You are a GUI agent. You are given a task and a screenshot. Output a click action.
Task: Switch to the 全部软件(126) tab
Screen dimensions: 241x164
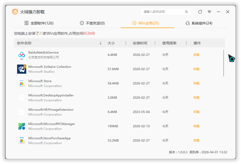coord(39,23)
